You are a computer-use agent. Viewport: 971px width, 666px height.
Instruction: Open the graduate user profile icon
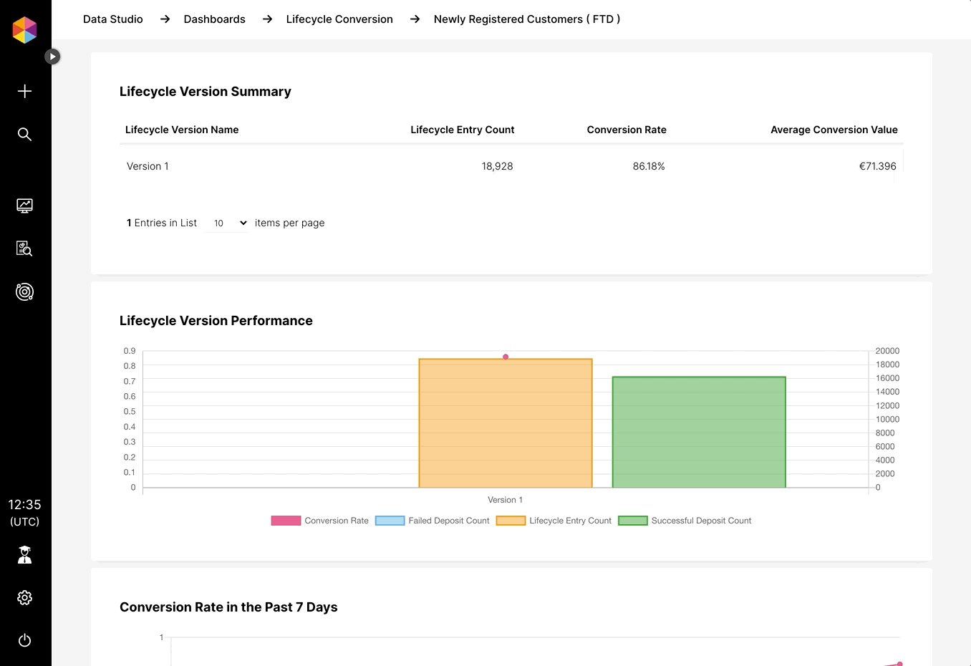pyautogui.click(x=24, y=555)
